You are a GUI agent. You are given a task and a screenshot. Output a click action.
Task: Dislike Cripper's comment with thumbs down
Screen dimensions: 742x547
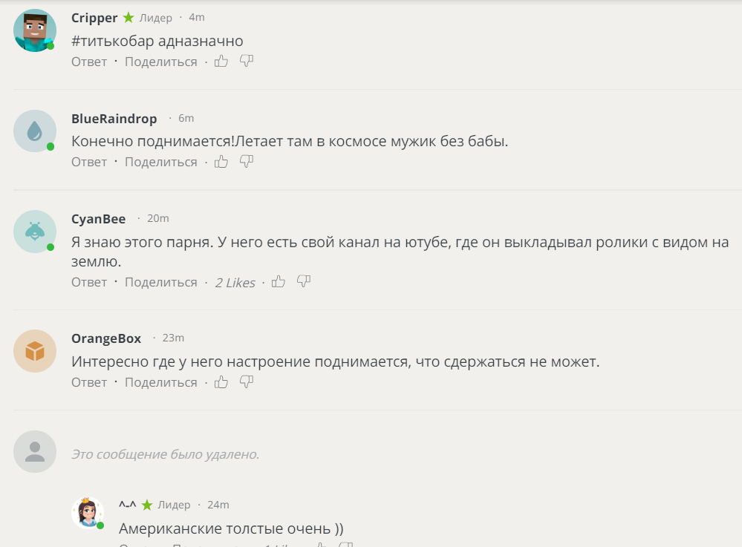(247, 61)
